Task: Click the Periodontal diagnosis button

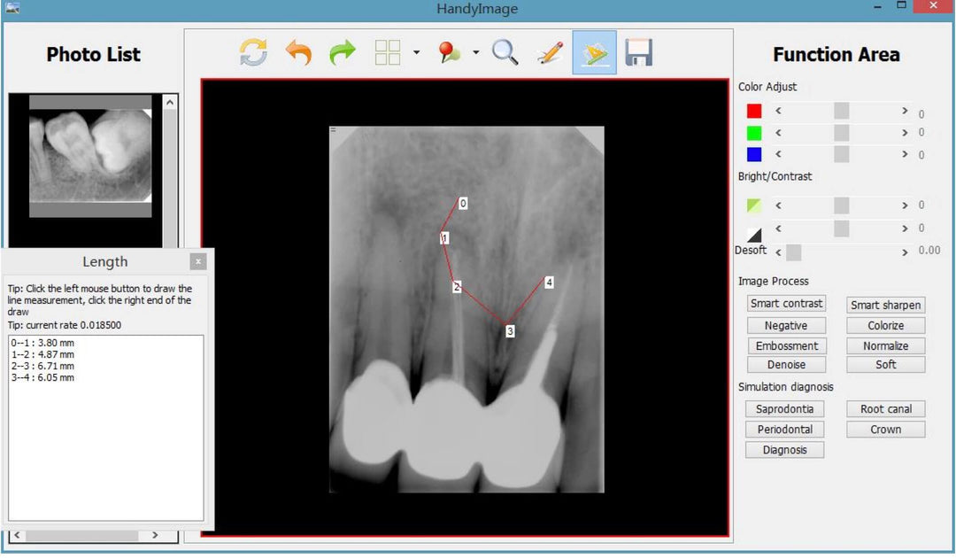Action: pyautogui.click(x=784, y=430)
